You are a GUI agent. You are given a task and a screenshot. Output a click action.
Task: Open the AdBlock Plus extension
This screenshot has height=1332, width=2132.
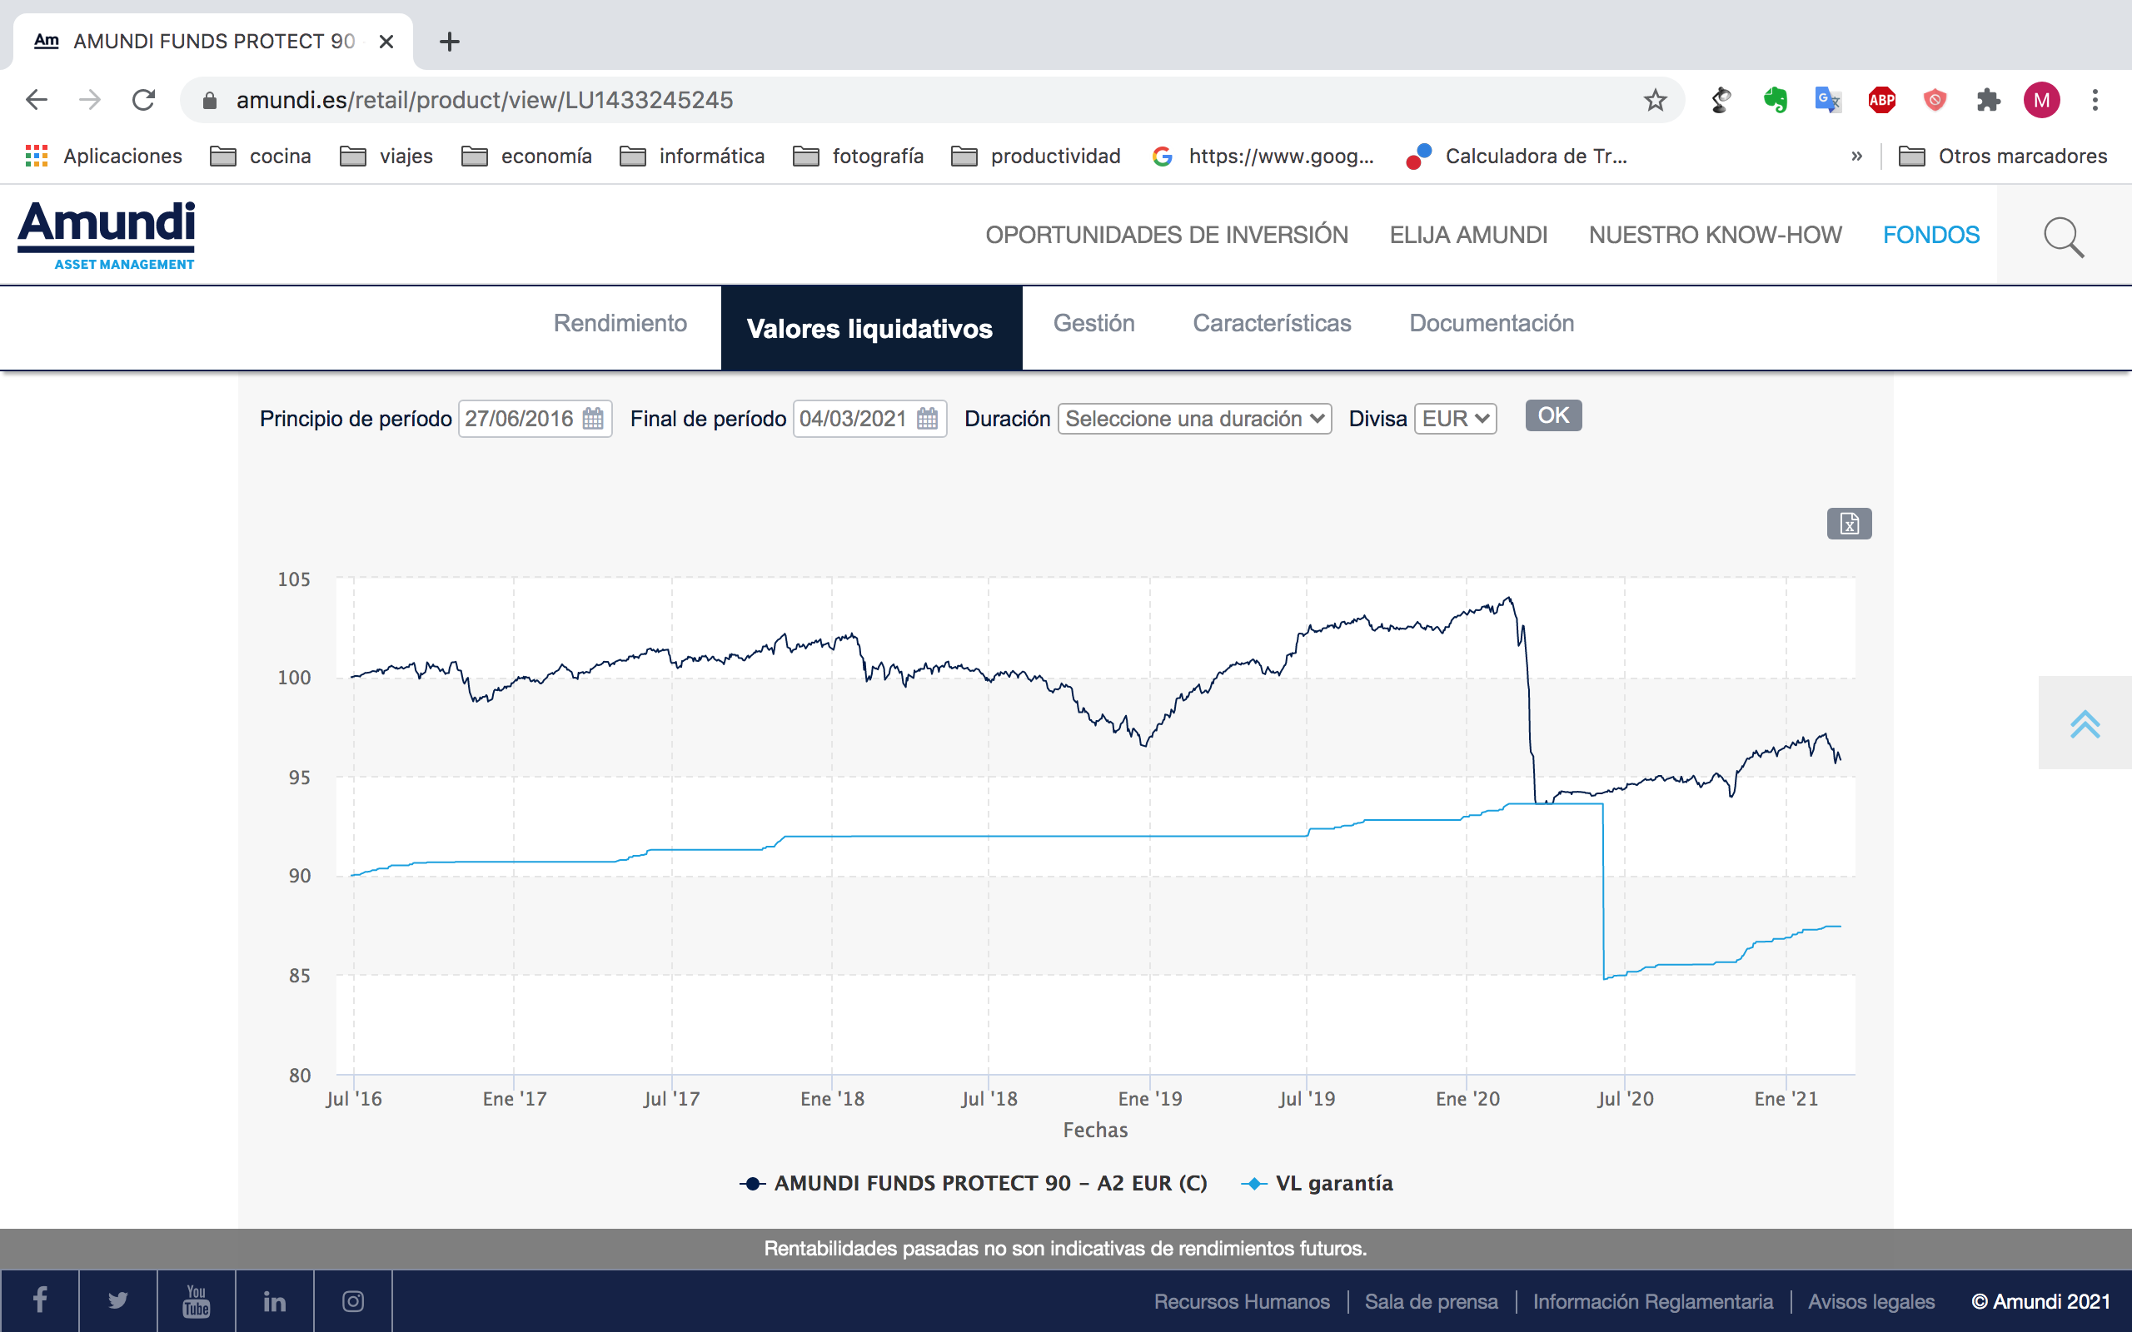click(x=1881, y=101)
